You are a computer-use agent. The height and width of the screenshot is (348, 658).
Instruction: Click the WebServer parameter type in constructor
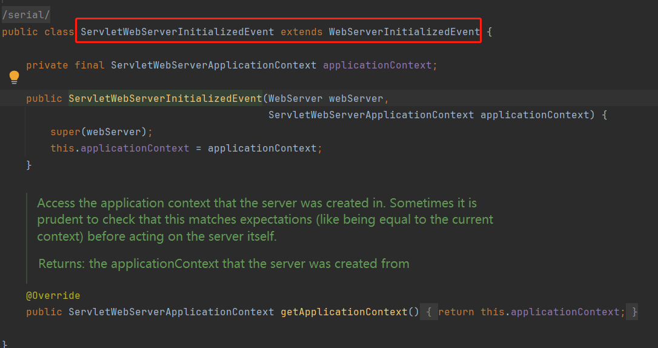(x=295, y=98)
